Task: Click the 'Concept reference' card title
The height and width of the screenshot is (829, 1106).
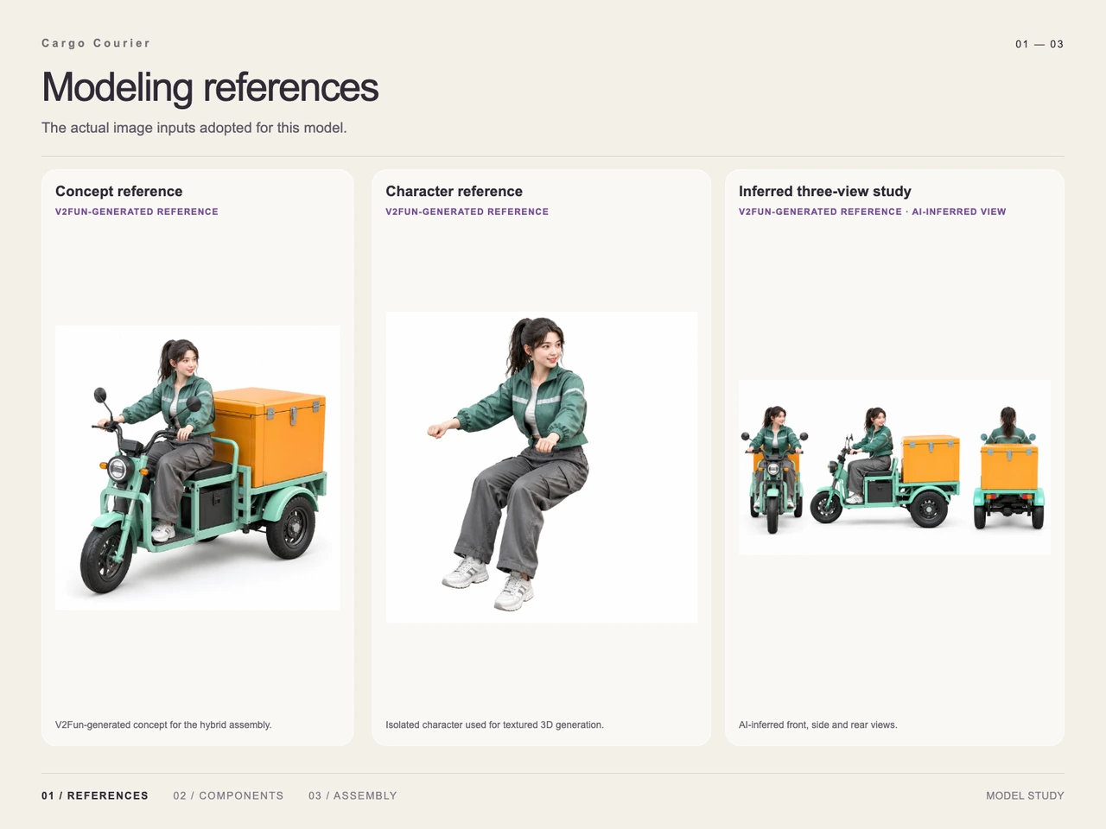Action: coord(119,192)
